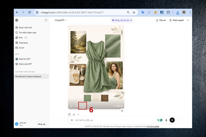Click the thumbs down icon on image

coord(77,106)
